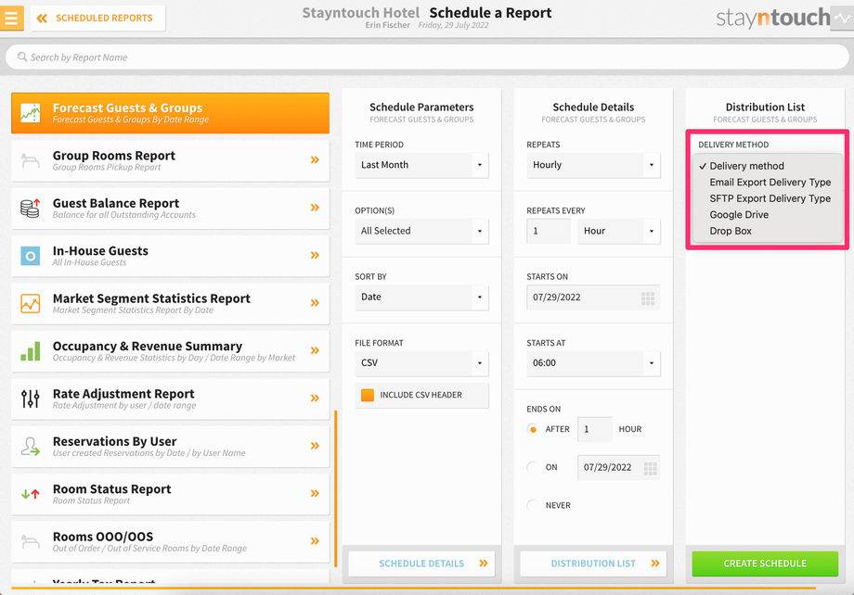Viewport: 854px width, 595px height.
Task: Click the Guest Balance Report coins icon
Action: click(x=31, y=208)
